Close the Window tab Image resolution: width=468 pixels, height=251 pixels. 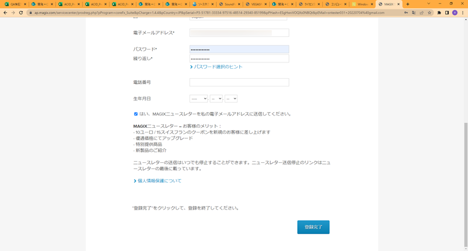click(x=372, y=4)
